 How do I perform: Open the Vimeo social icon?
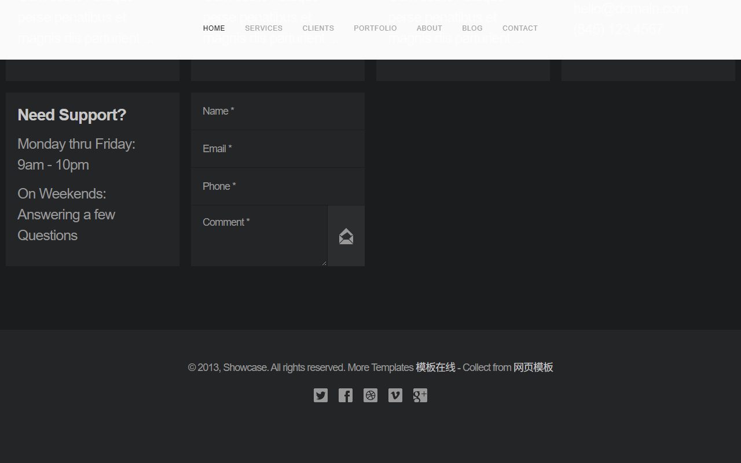click(395, 395)
